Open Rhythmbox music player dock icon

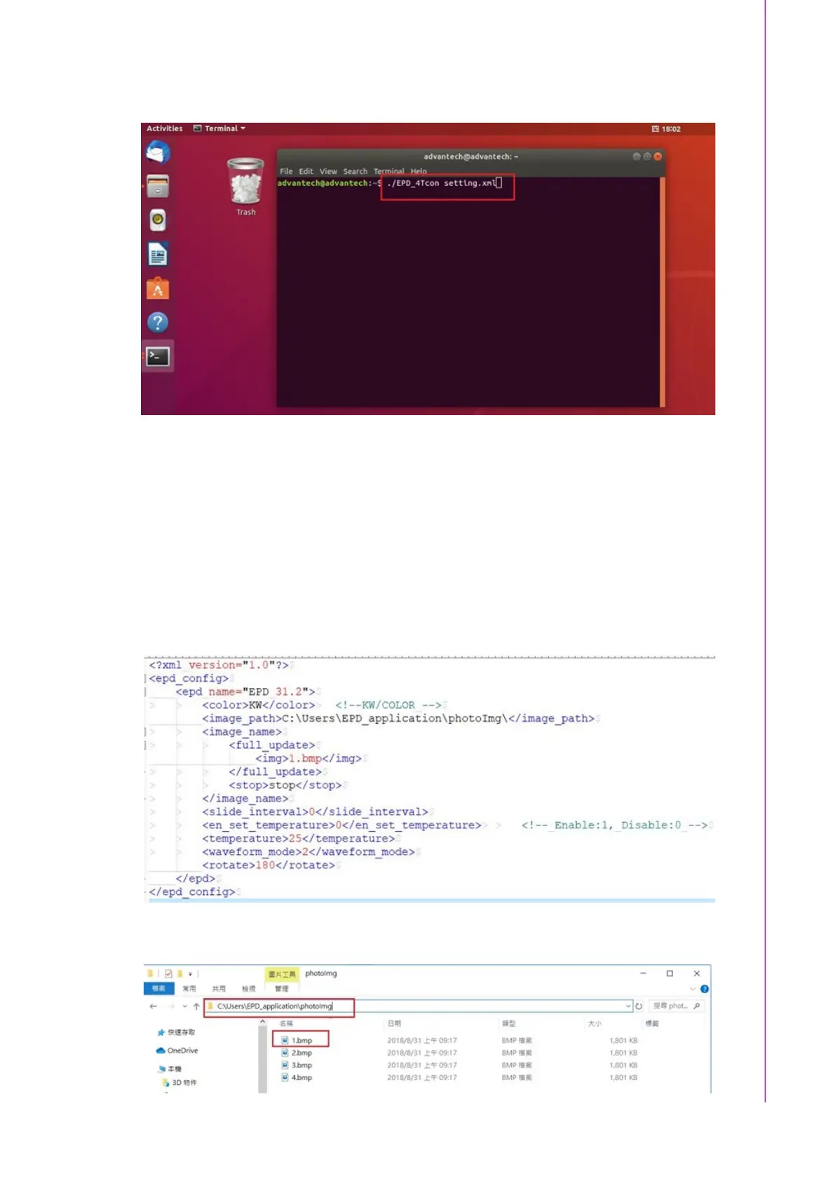pyautogui.click(x=158, y=220)
